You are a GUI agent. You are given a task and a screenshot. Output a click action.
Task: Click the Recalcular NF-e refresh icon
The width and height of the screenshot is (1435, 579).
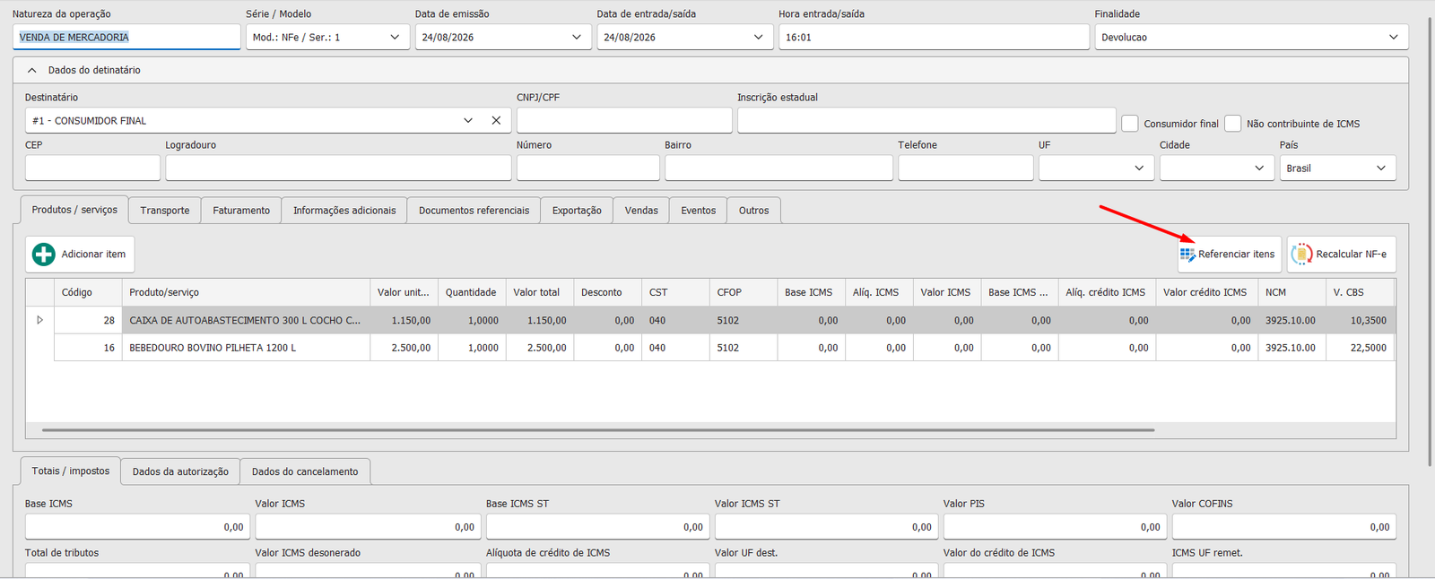(x=1301, y=255)
